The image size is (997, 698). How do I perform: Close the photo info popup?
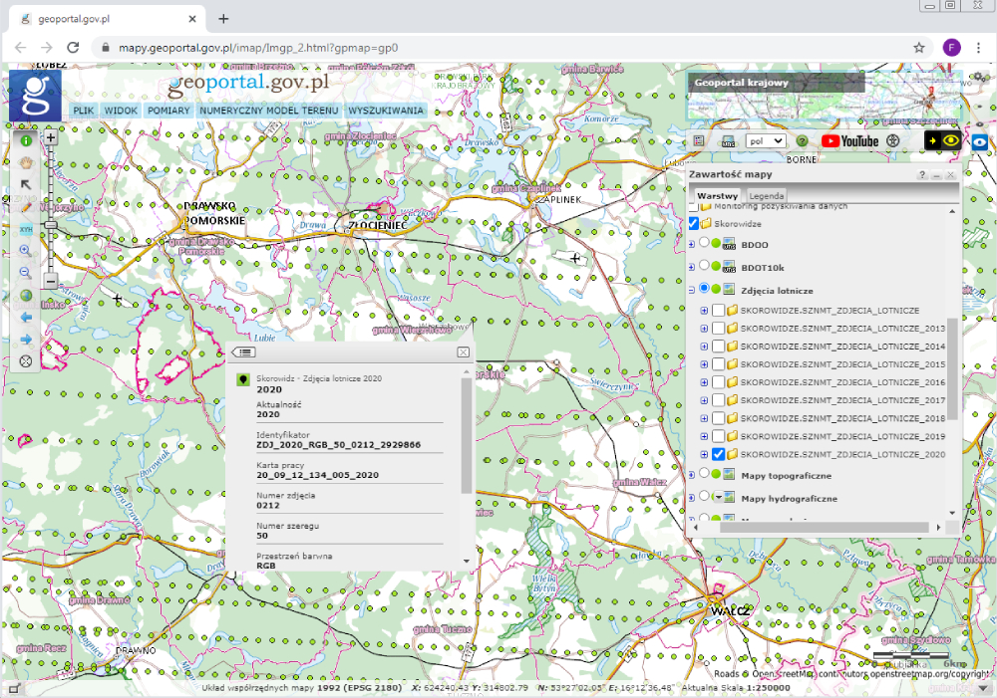pyautogui.click(x=463, y=351)
